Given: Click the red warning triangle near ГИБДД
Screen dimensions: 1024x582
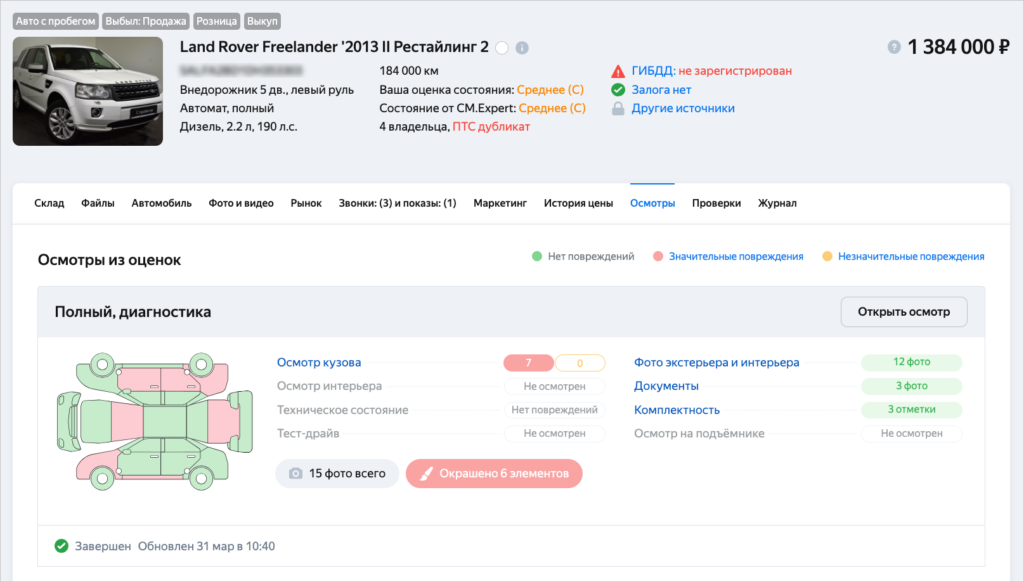Looking at the screenshot, I should tap(618, 71).
